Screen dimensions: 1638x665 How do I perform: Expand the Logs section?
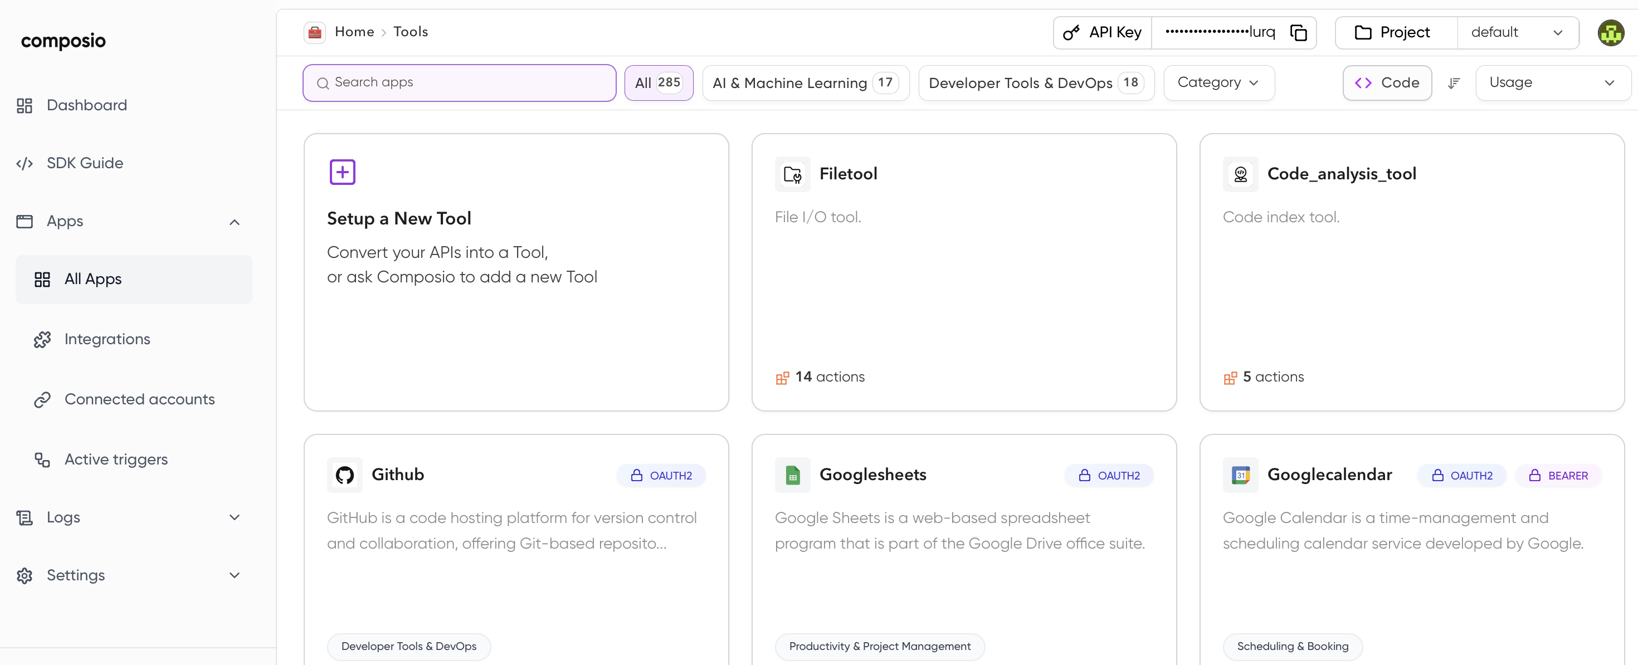pyautogui.click(x=234, y=517)
